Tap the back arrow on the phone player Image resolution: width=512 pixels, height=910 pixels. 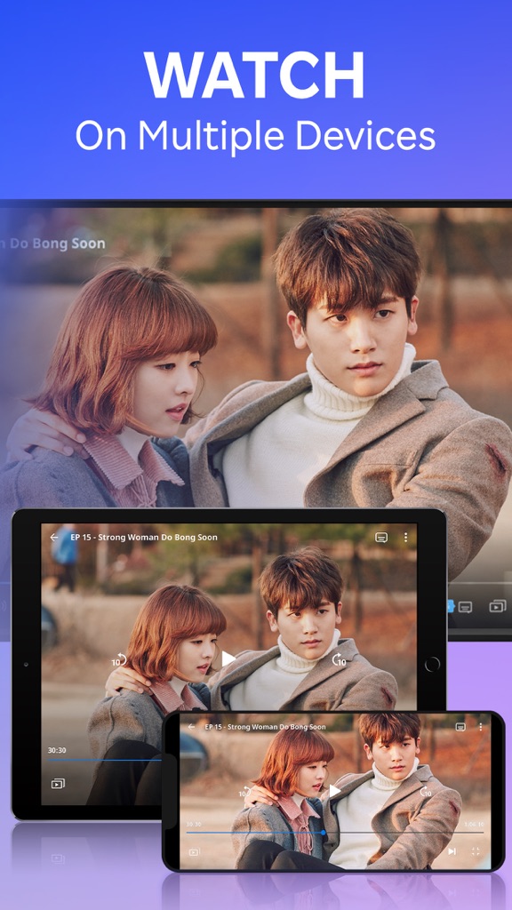click(x=191, y=727)
